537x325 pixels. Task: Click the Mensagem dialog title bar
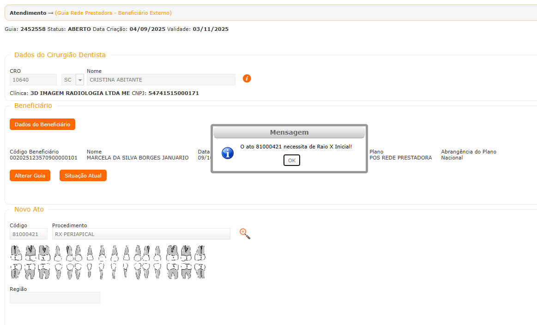289,132
